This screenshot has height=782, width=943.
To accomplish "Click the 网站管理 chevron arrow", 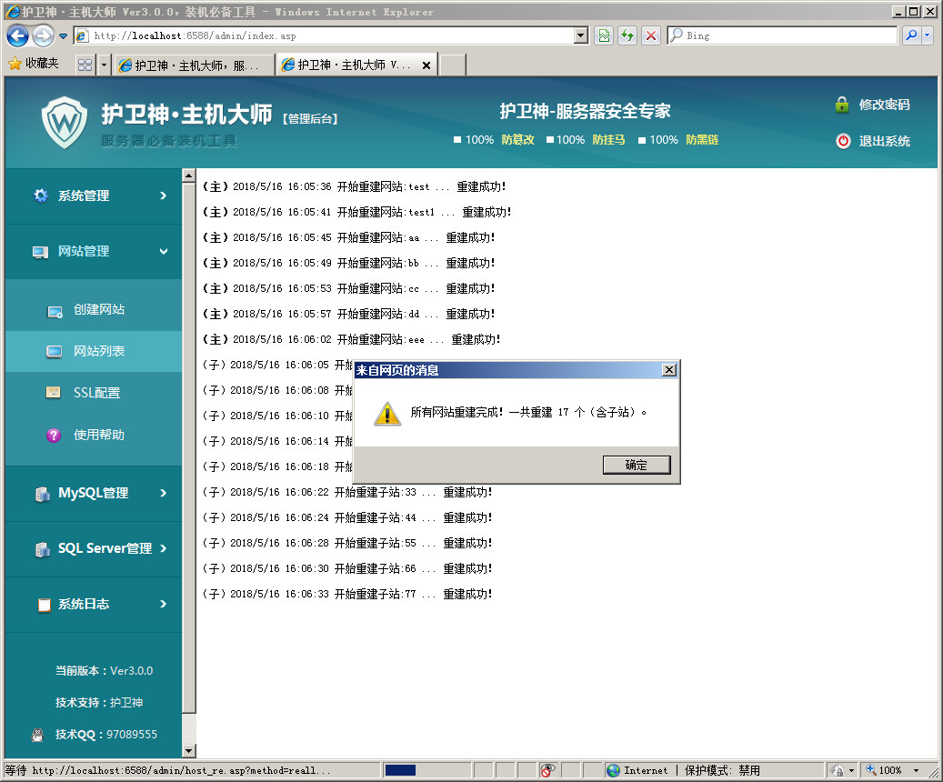I will coord(164,252).
